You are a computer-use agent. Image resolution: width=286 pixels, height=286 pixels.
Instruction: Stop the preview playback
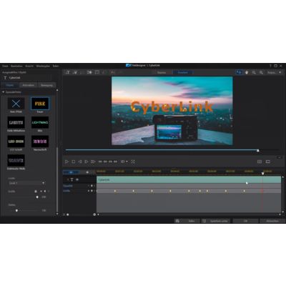(74, 162)
